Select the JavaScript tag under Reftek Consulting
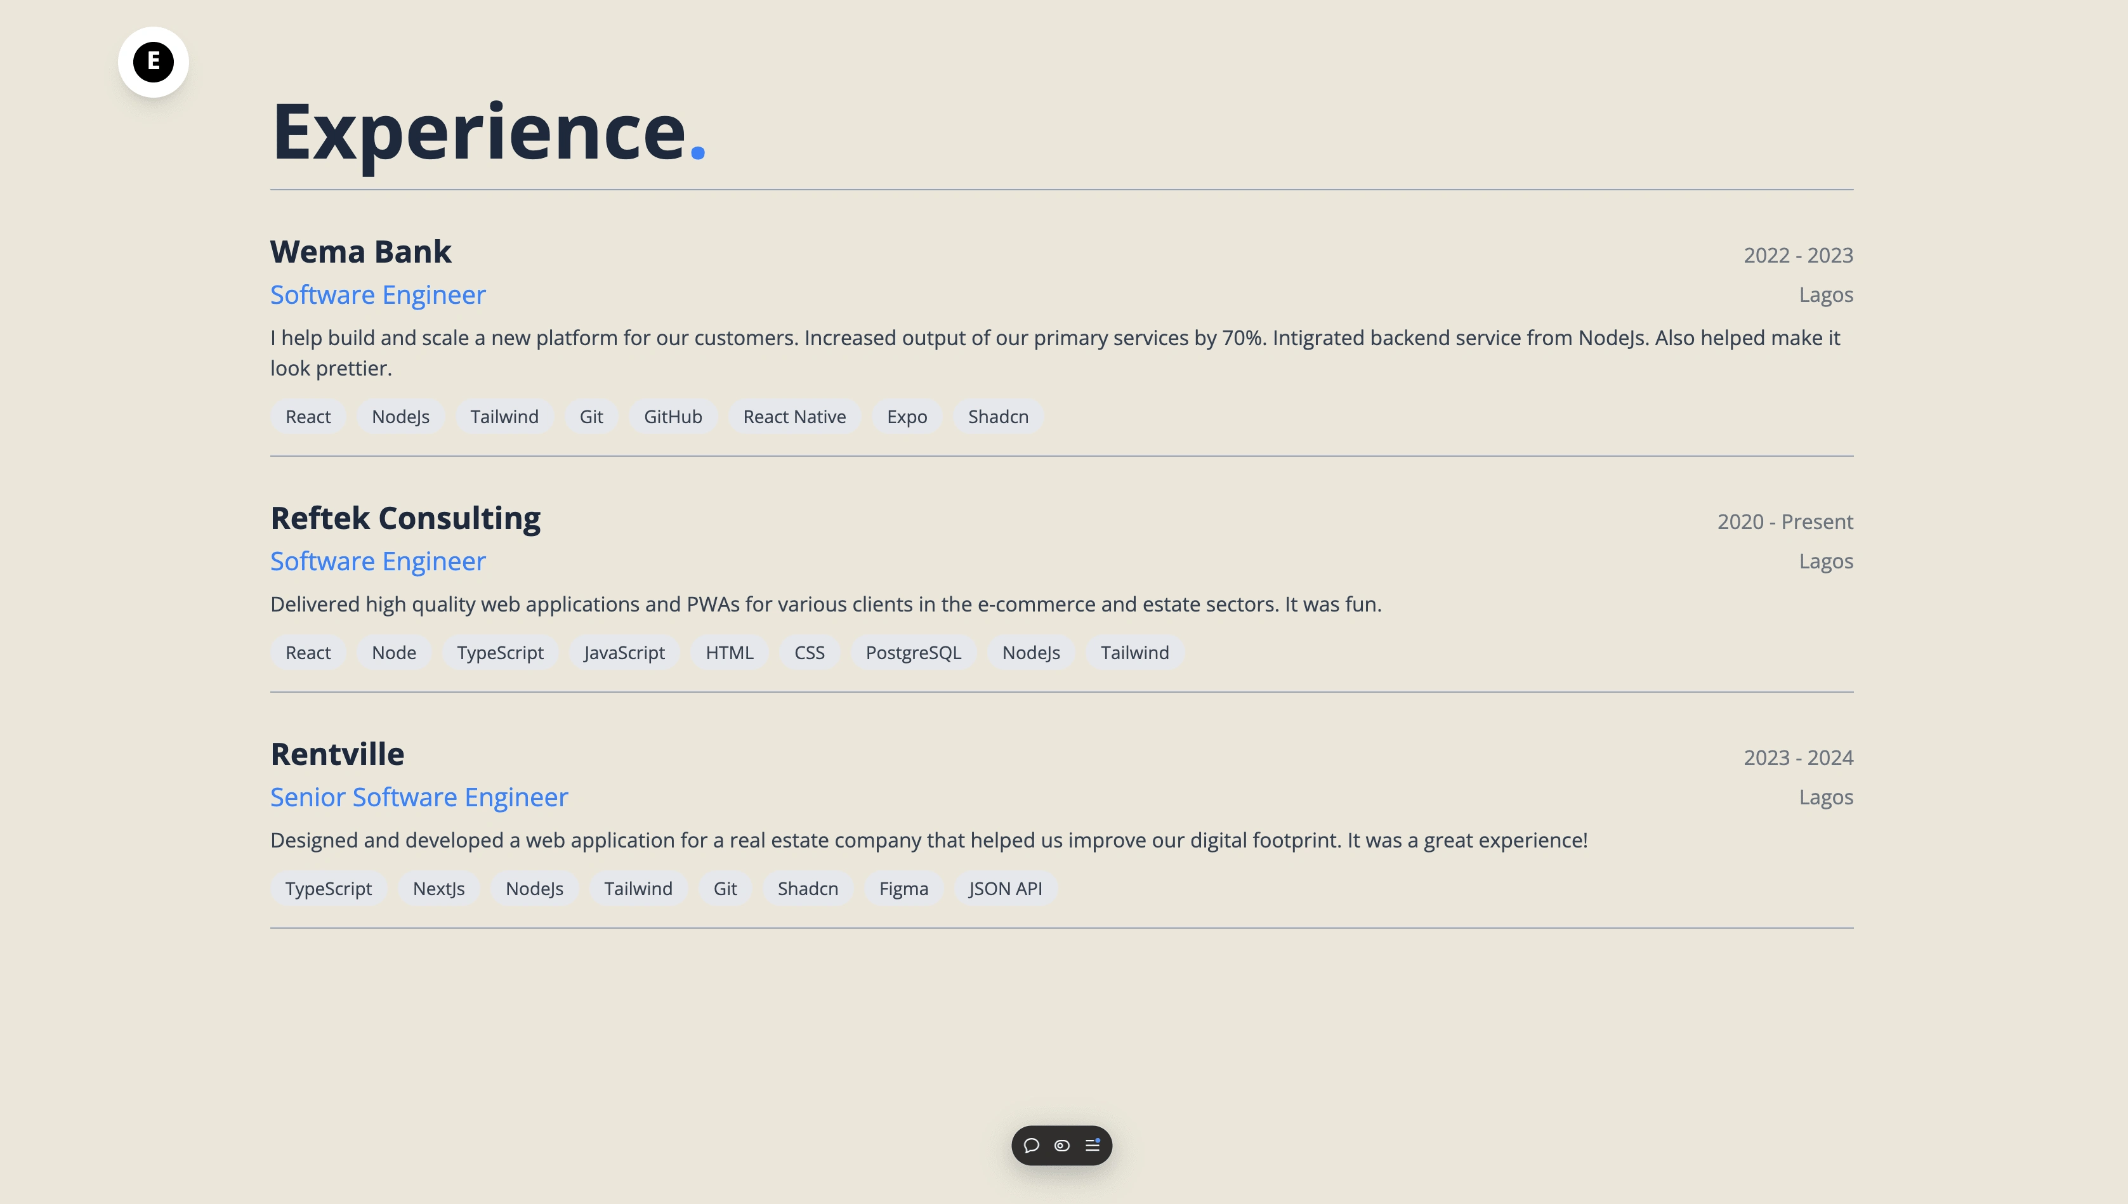Screen dimensions: 2128x1204 tap(624, 653)
